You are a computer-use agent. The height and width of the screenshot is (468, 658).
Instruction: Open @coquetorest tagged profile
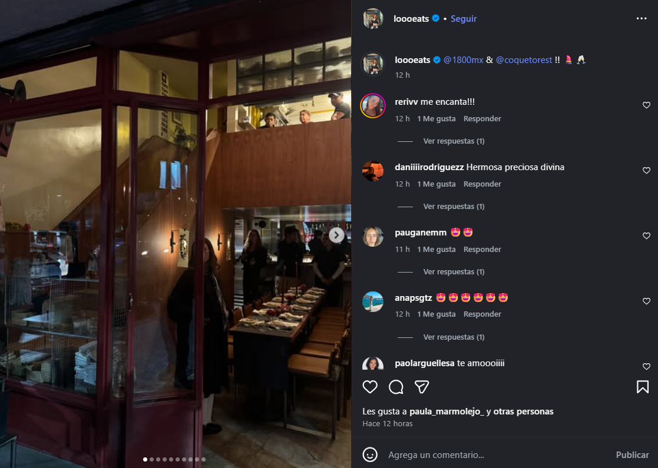click(524, 60)
